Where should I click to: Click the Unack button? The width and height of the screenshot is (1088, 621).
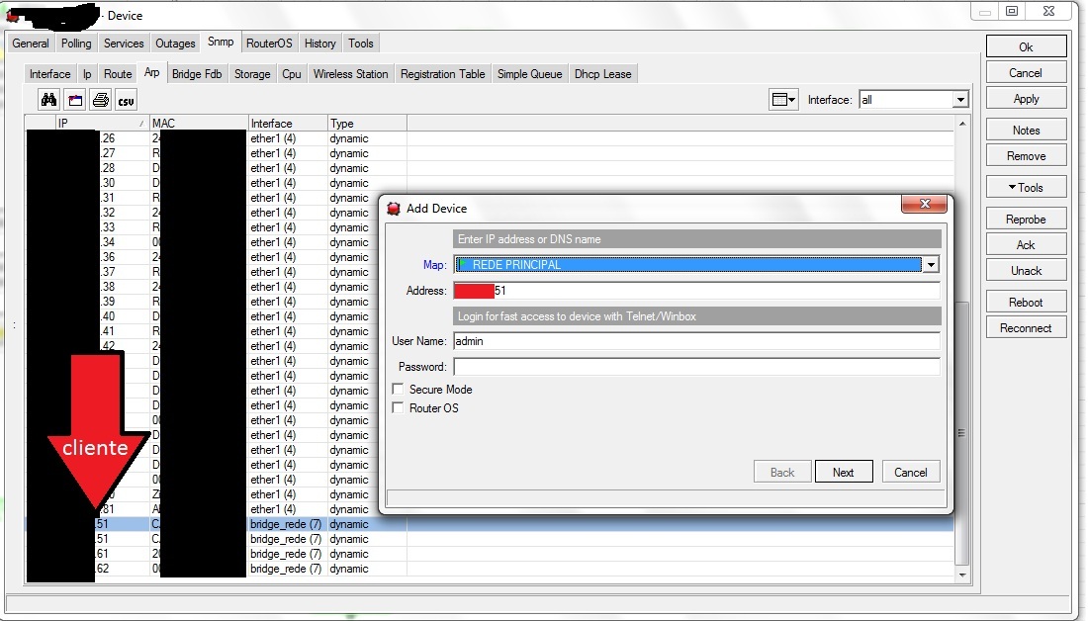pyautogui.click(x=1026, y=271)
